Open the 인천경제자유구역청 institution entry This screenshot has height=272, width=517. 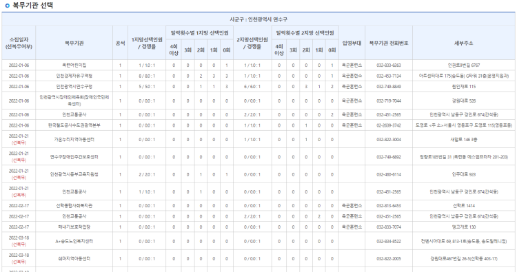point(74,76)
